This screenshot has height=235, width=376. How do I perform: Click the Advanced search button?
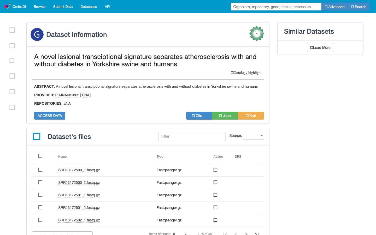coord(334,7)
